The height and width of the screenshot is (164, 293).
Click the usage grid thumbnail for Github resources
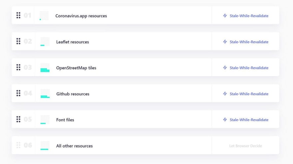coord(45,94)
